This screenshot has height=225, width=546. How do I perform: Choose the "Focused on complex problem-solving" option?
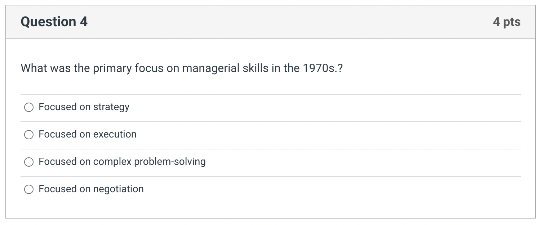(29, 162)
